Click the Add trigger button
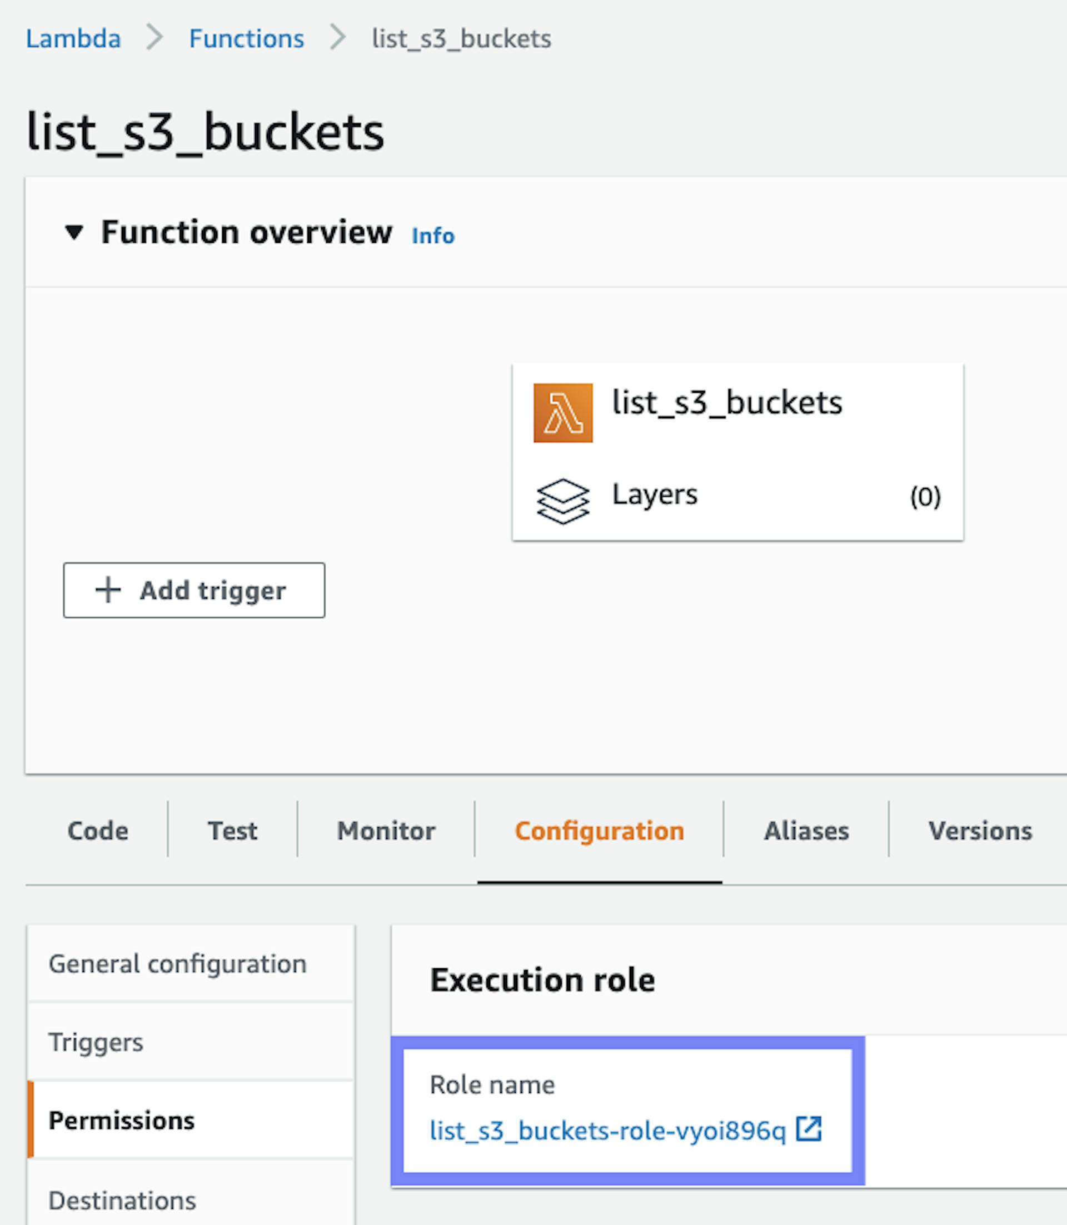This screenshot has height=1225, width=1067. tap(194, 590)
